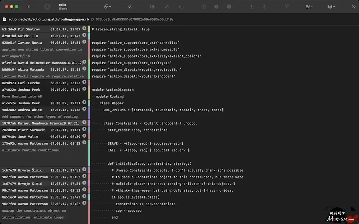The width and height of the screenshot is (359, 224).
Task: Open the stash layers dropdown
Action: click(331, 6)
